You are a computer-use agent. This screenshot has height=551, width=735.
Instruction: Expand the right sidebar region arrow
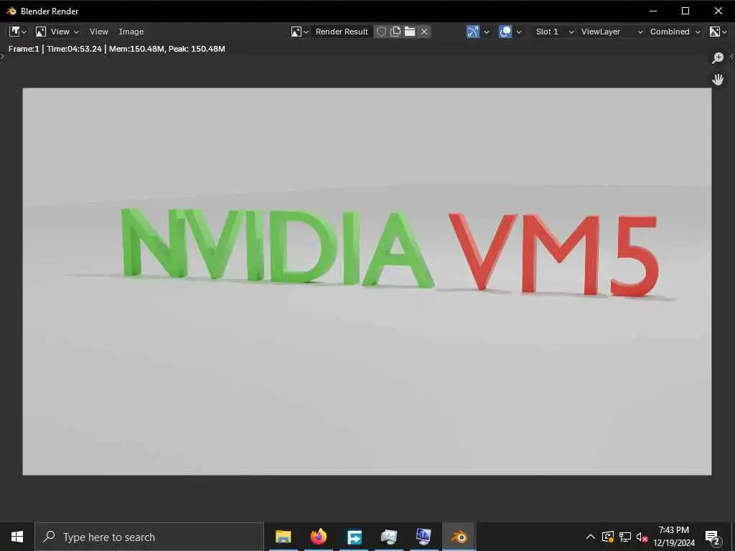(x=731, y=56)
